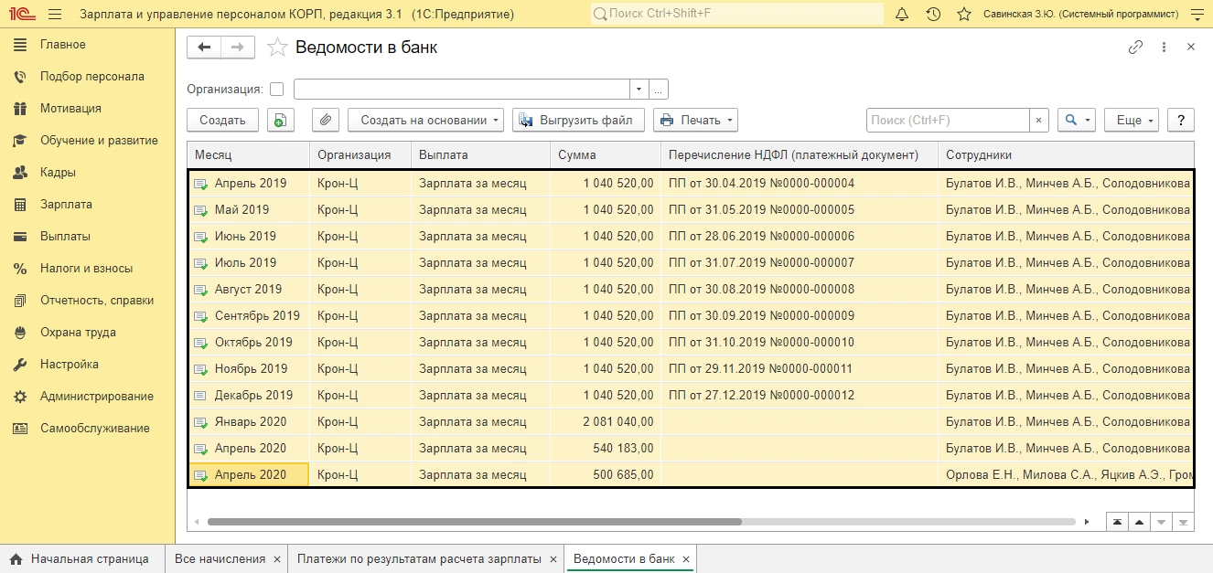Go forward with the right arrow

tap(238, 48)
